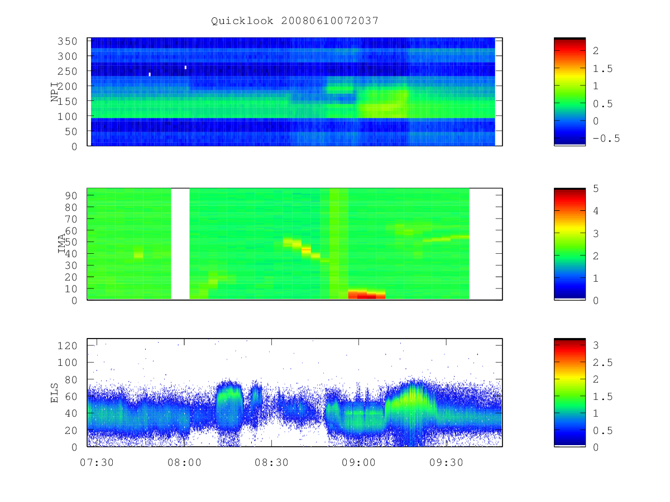
Task: Click the 08:30 time axis label
Action: (x=271, y=462)
